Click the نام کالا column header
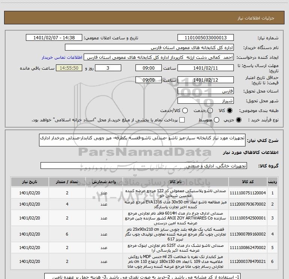The image size is (289, 279). tap(176, 182)
